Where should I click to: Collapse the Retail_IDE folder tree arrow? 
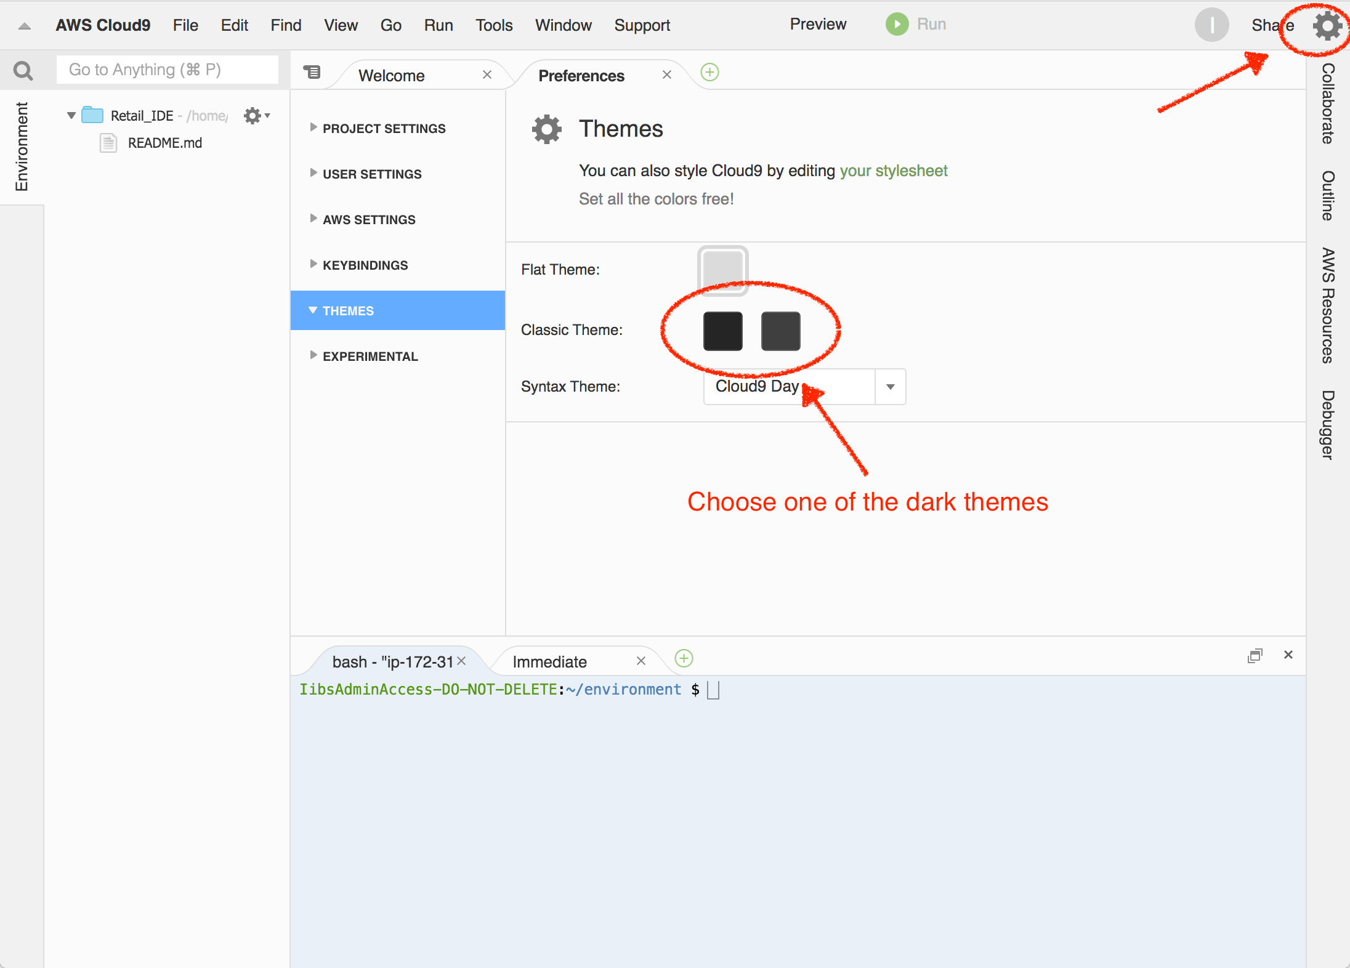point(71,115)
